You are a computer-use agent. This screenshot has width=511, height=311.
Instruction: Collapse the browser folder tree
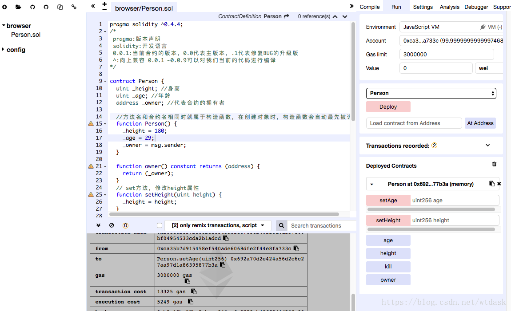point(4,25)
